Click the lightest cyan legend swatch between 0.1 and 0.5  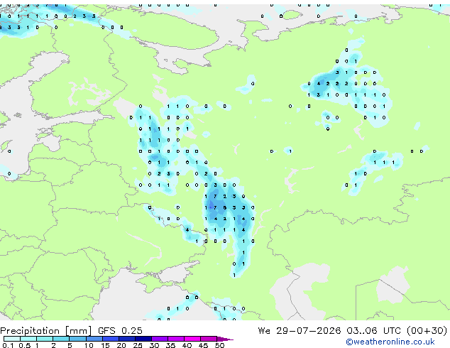pos(12,339)
